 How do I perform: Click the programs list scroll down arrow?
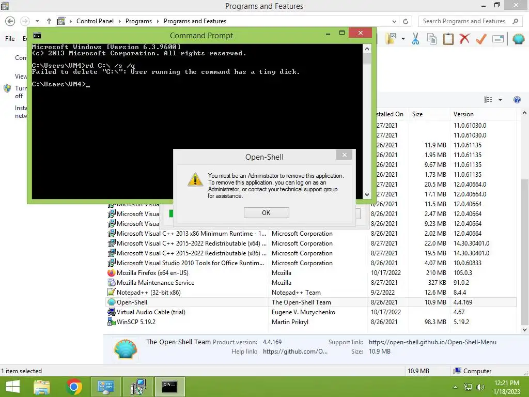(x=525, y=330)
